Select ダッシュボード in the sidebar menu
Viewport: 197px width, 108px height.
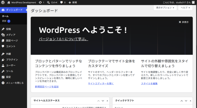[x=13, y=10]
